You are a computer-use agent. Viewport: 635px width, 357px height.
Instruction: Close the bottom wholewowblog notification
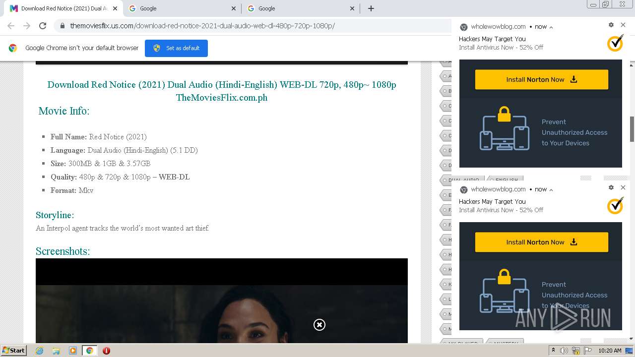click(x=623, y=187)
